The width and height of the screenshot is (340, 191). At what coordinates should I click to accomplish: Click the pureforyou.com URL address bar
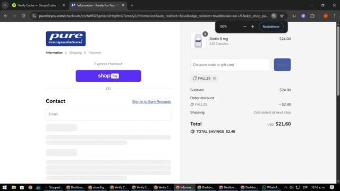(154, 16)
